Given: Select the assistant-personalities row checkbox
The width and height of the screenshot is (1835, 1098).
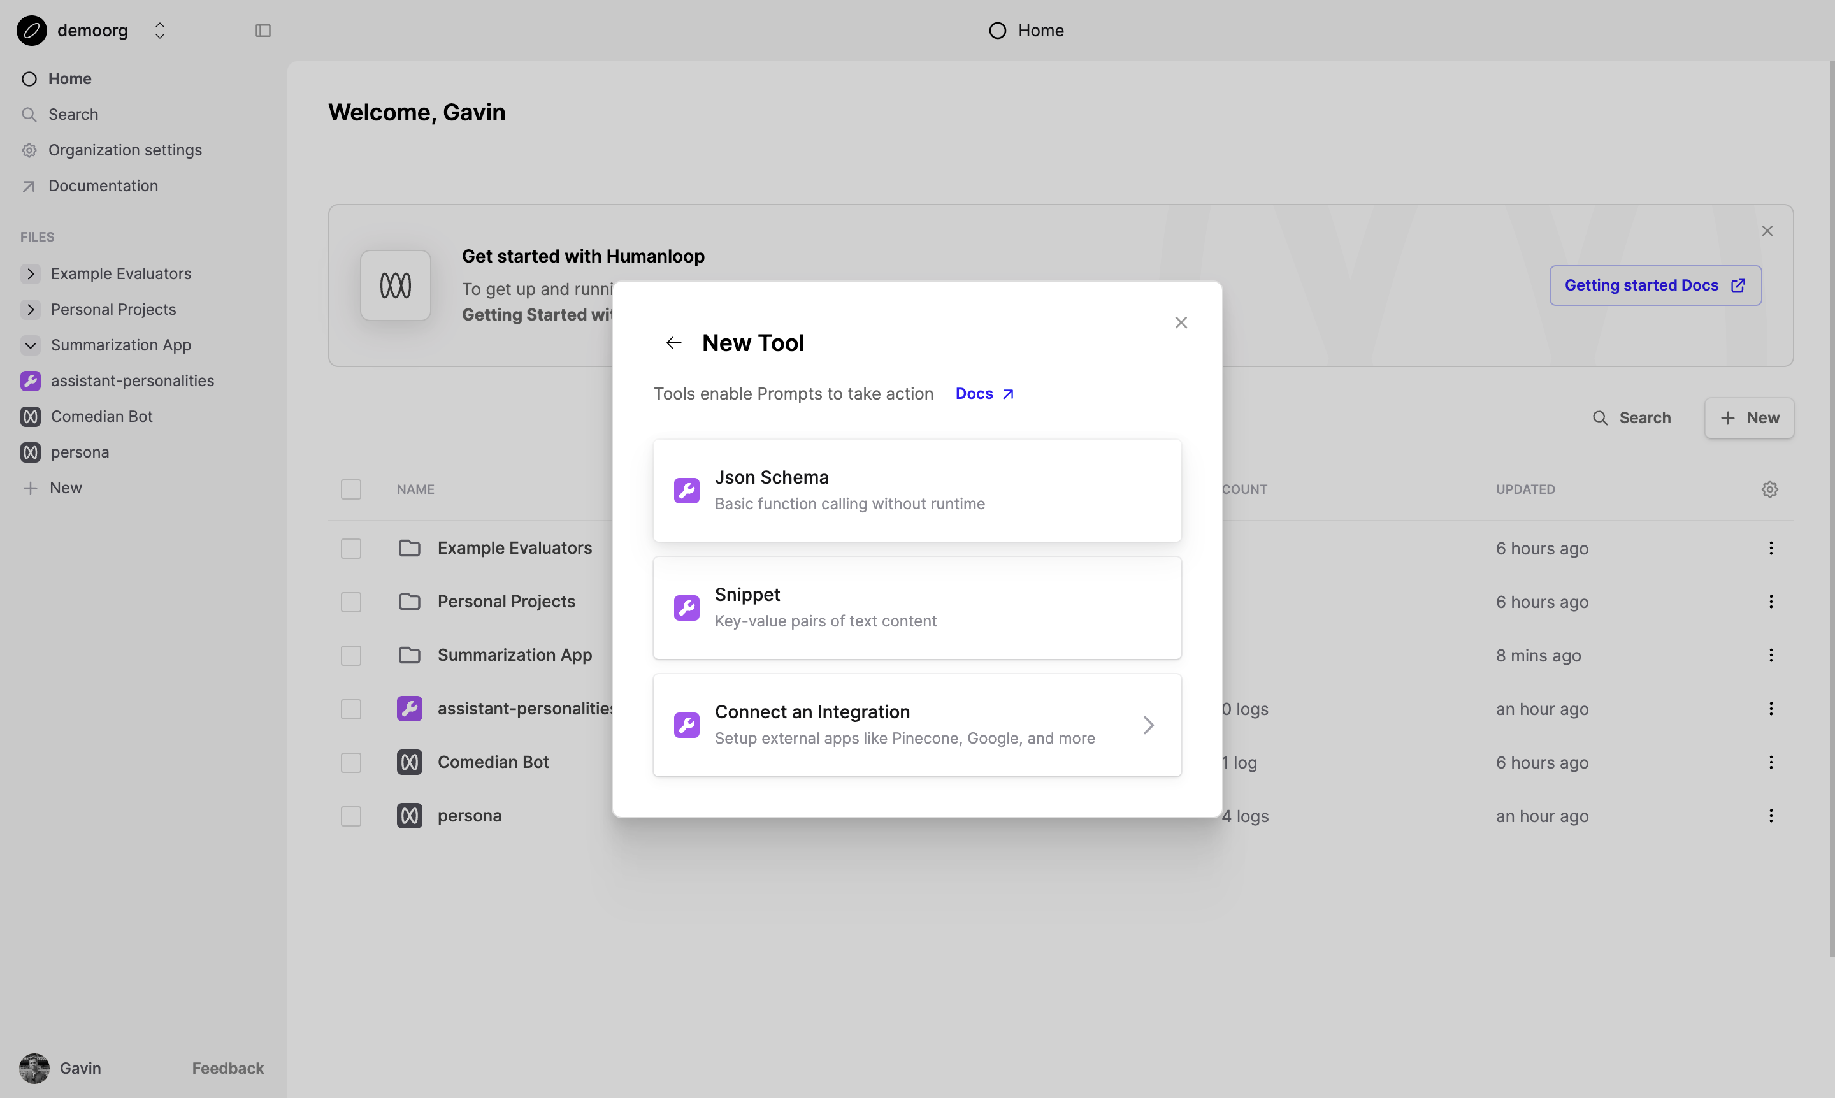Looking at the screenshot, I should 350,709.
